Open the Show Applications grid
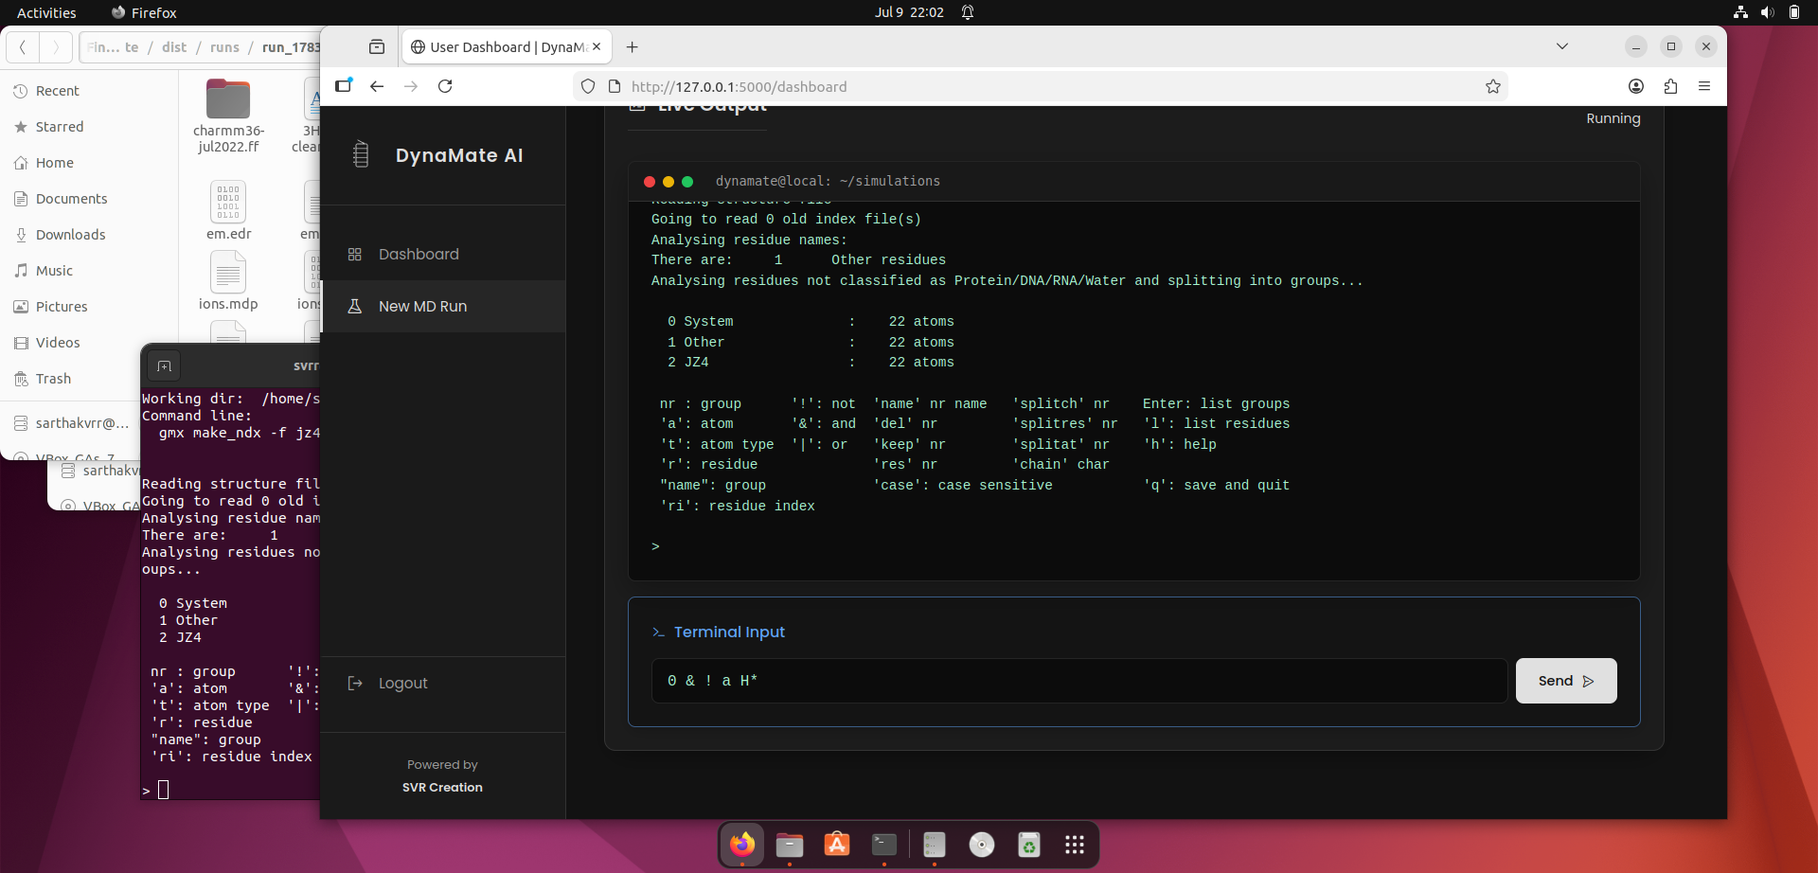Image resolution: width=1818 pixels, height=873 pixels. (1074, 844)
